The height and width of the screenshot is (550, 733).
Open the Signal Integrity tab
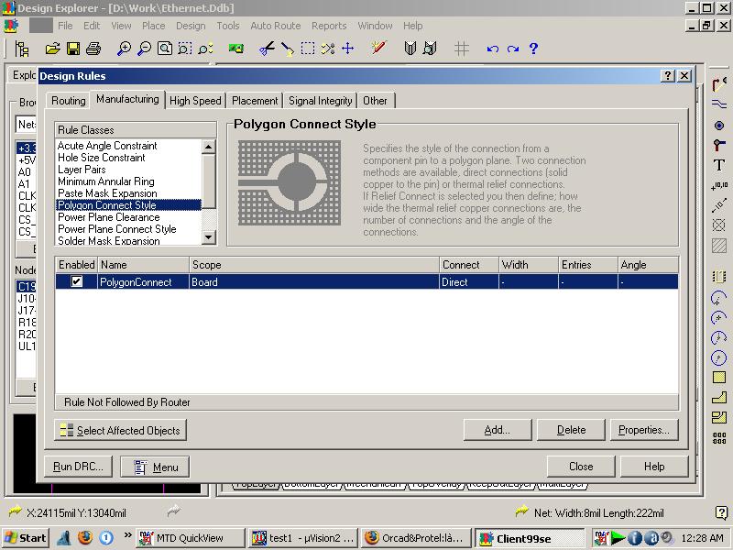(x=320, y=101)
